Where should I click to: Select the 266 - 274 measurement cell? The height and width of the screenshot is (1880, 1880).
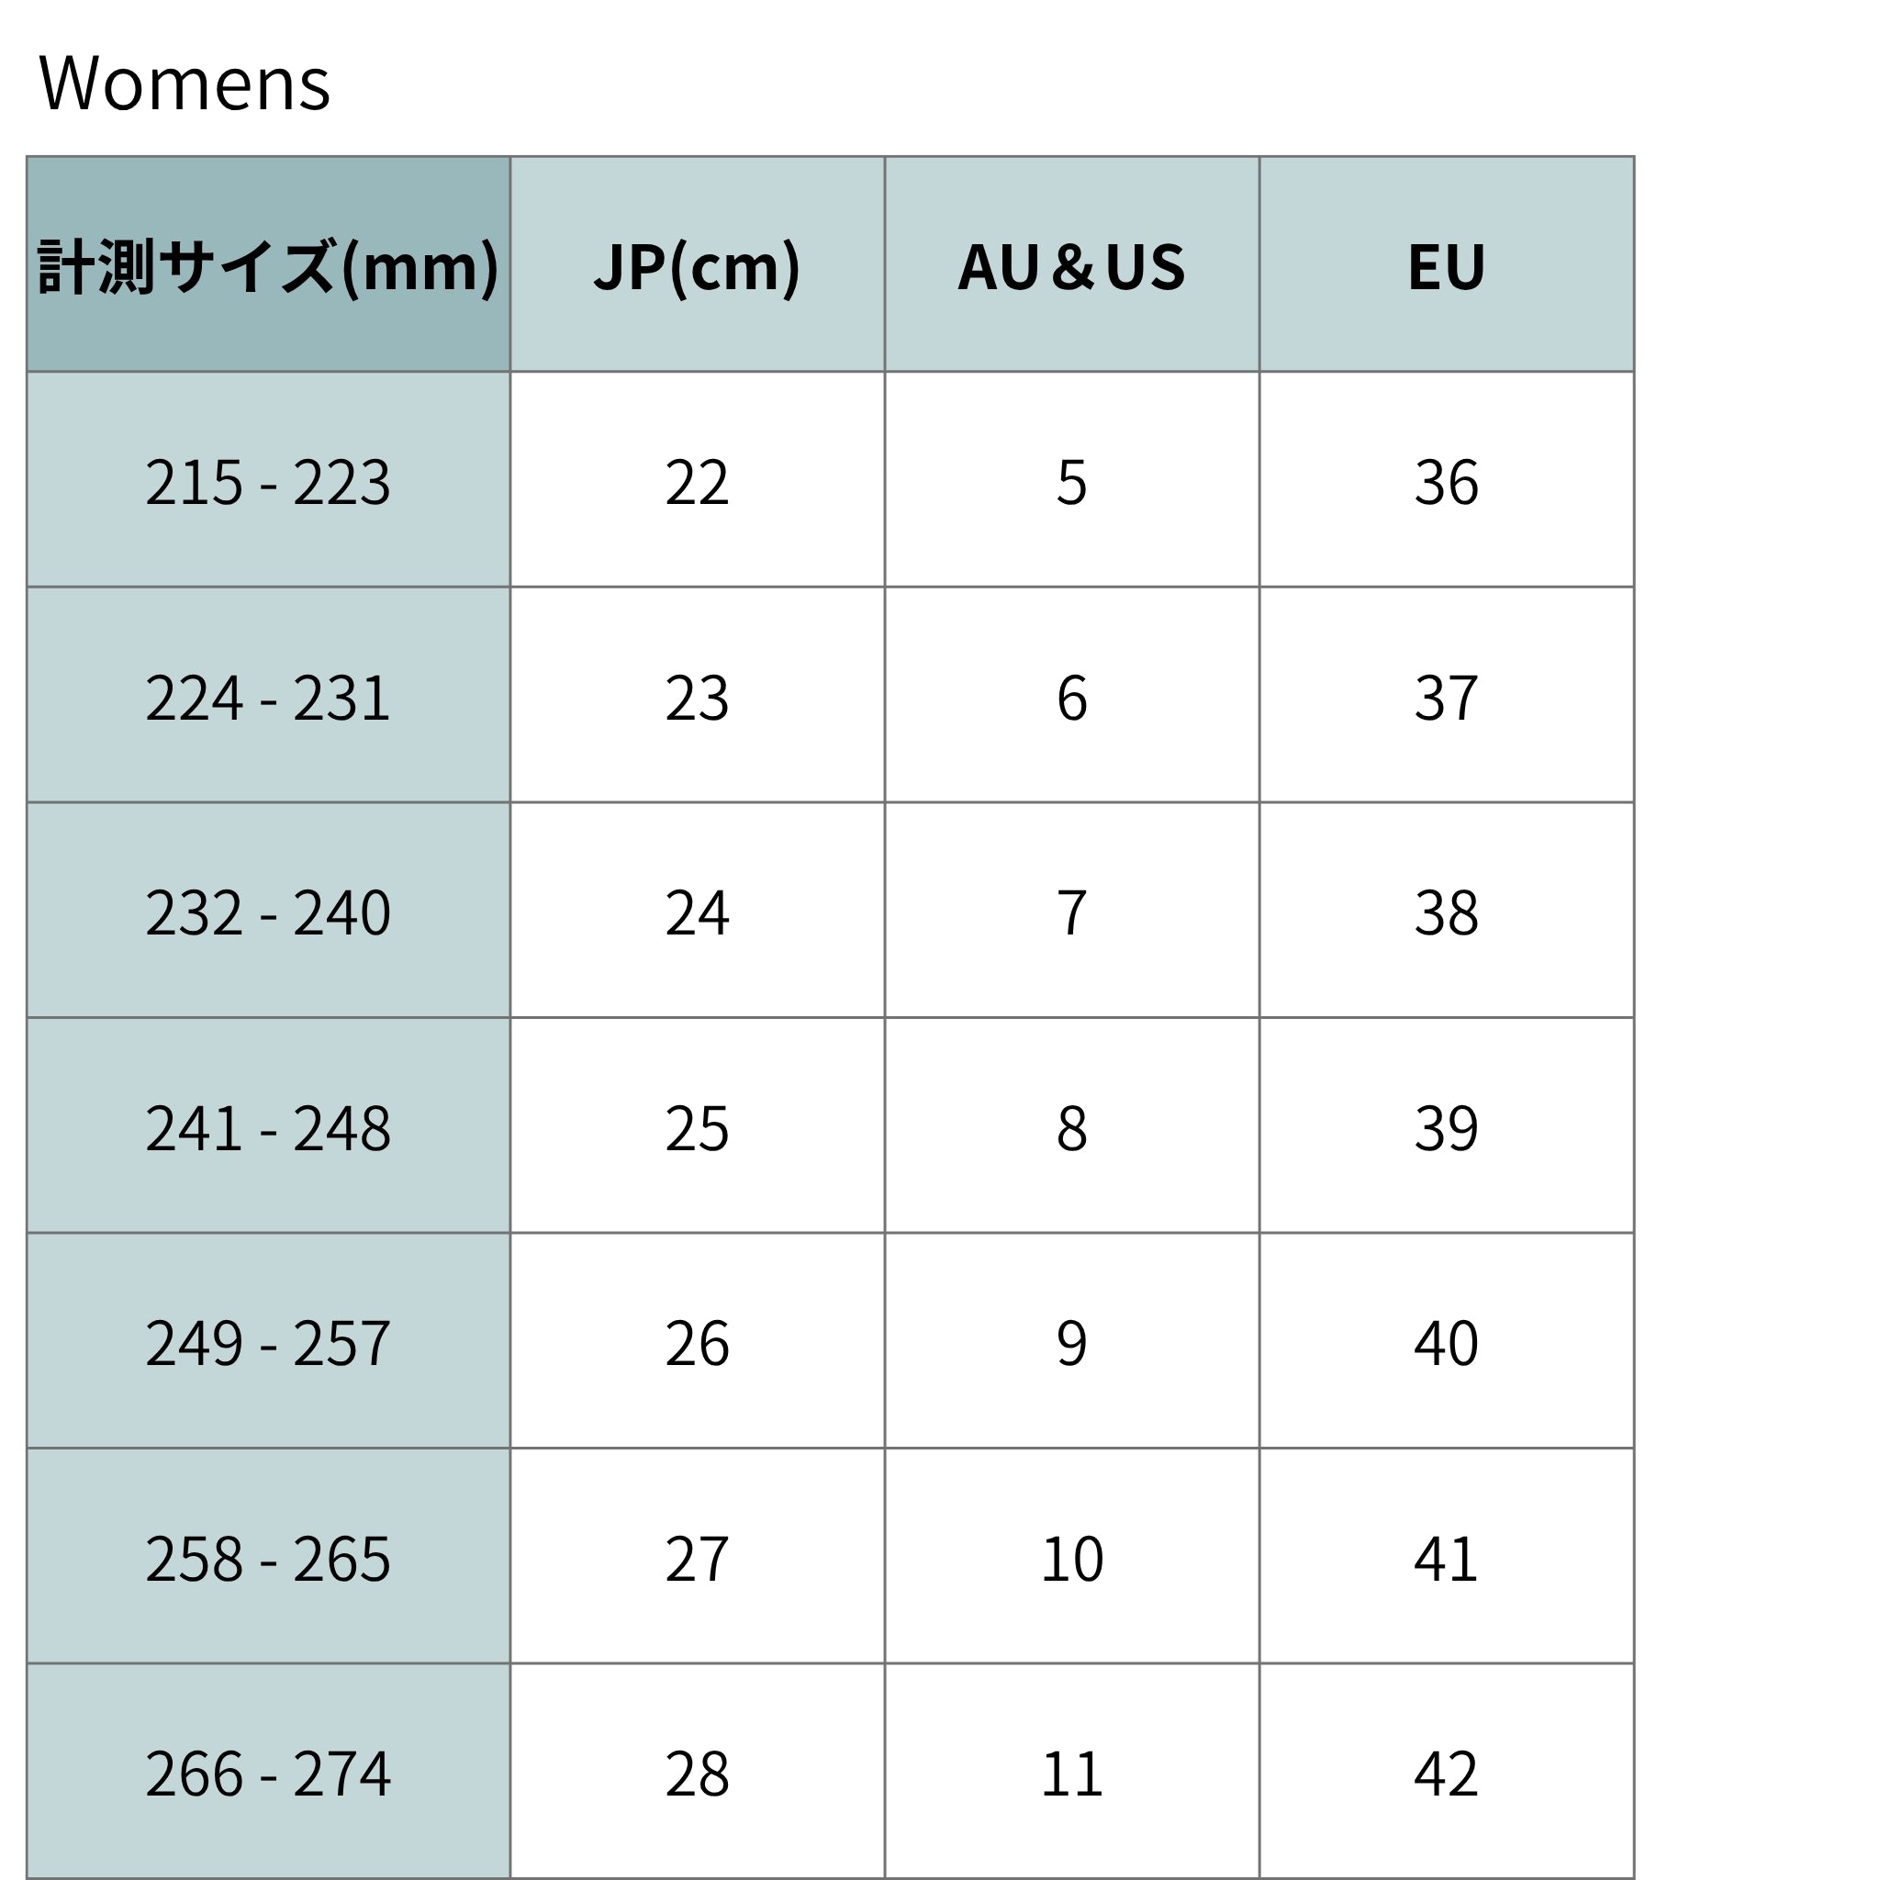269,1772
